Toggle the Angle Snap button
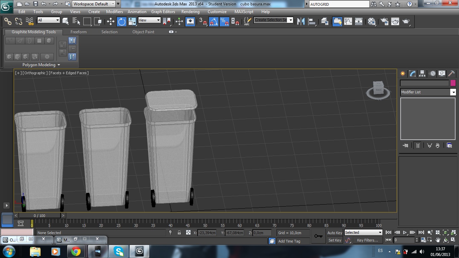 [x=214, y=21]
